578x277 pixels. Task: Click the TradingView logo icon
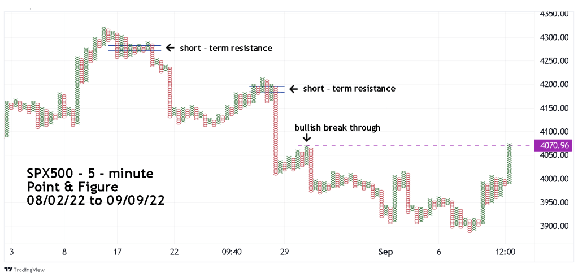[x=9, y=270]
